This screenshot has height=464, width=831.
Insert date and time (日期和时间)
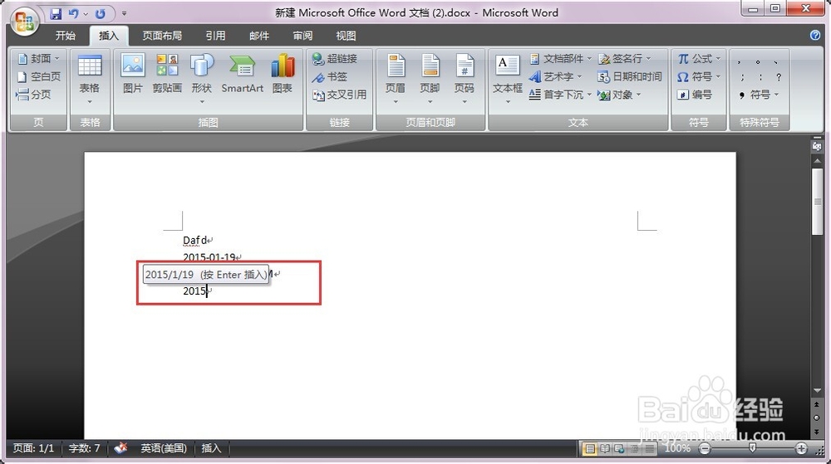630,76
